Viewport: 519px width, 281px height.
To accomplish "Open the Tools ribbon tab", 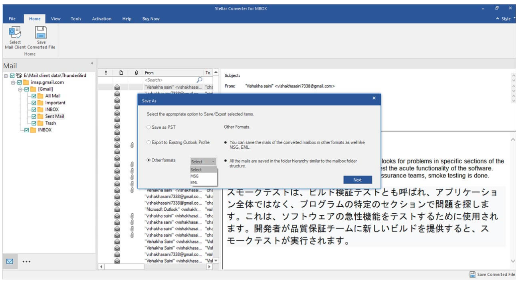I will point(76,19).
